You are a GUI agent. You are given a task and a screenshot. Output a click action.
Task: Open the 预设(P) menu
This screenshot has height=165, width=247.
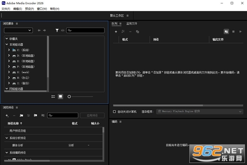(x=30, y=9)
